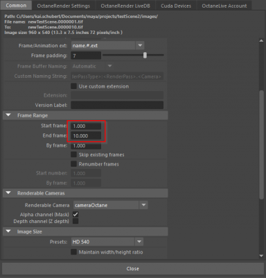Switch to the Cuda Devices tab

pos(176,6)
